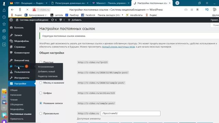Select 'Добавить новый' in Plugins submenu
The width and height of the screenshot is (219, 123).
click(x=47, y=71)
